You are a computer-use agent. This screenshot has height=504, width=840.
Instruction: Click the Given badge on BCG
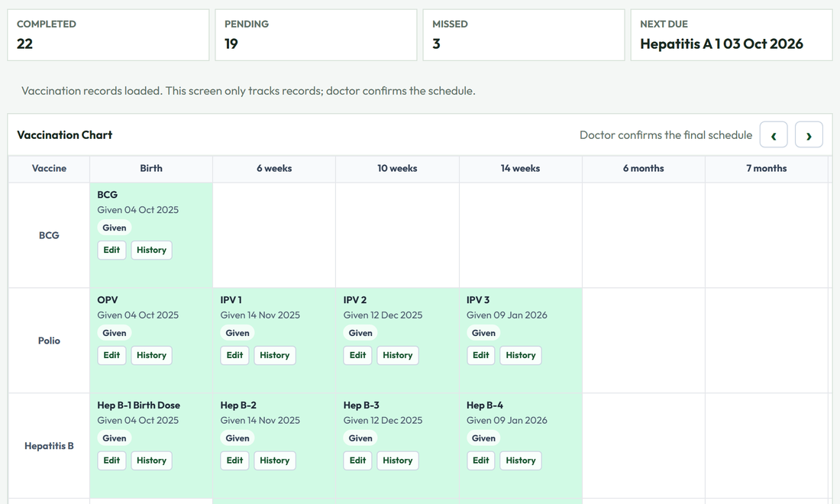115,228
